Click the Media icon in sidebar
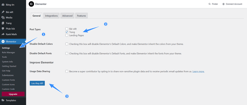 click(x=3, y=18)
